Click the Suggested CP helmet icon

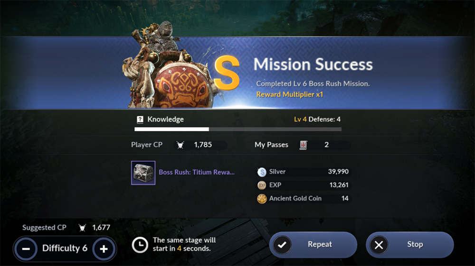pos(82,228)
